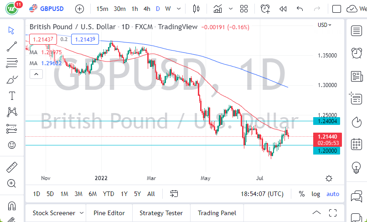Open the USD currency dropdown
The width and height of the screenshot is (367, 222).
tap(325, 25)
